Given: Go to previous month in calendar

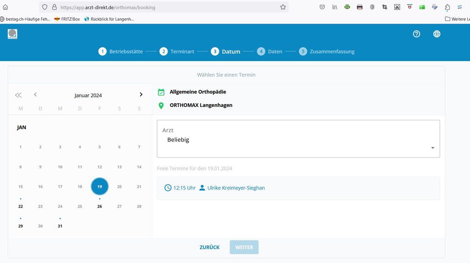Looking at the screenshot, I should point(35,95).
